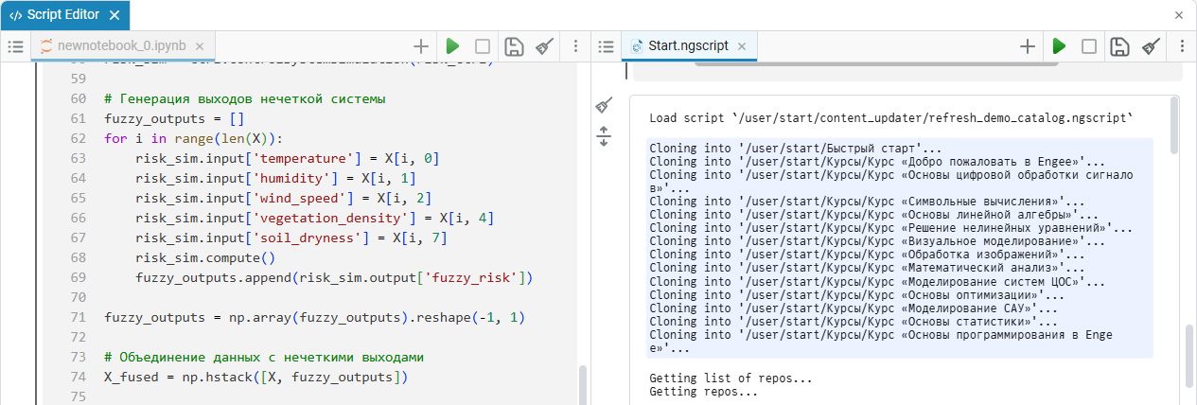Image resolution: width=1197 pixels, height=405 pixels.
Task: Collapse cell output using vertical arrows icon
Action: [x=605, y=137]
